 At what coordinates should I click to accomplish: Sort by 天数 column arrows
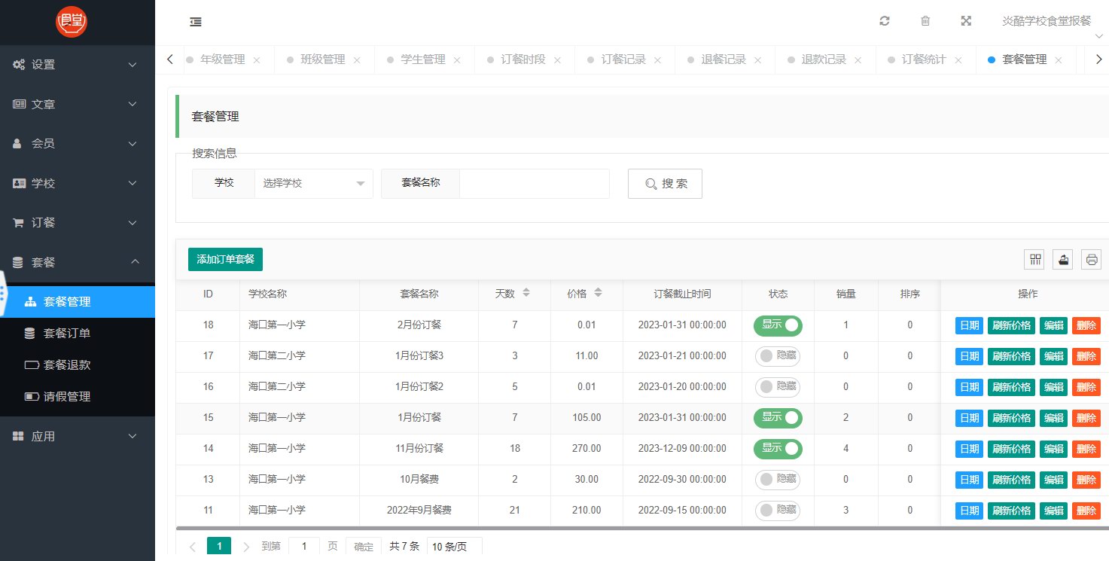(x=526, y=293)
